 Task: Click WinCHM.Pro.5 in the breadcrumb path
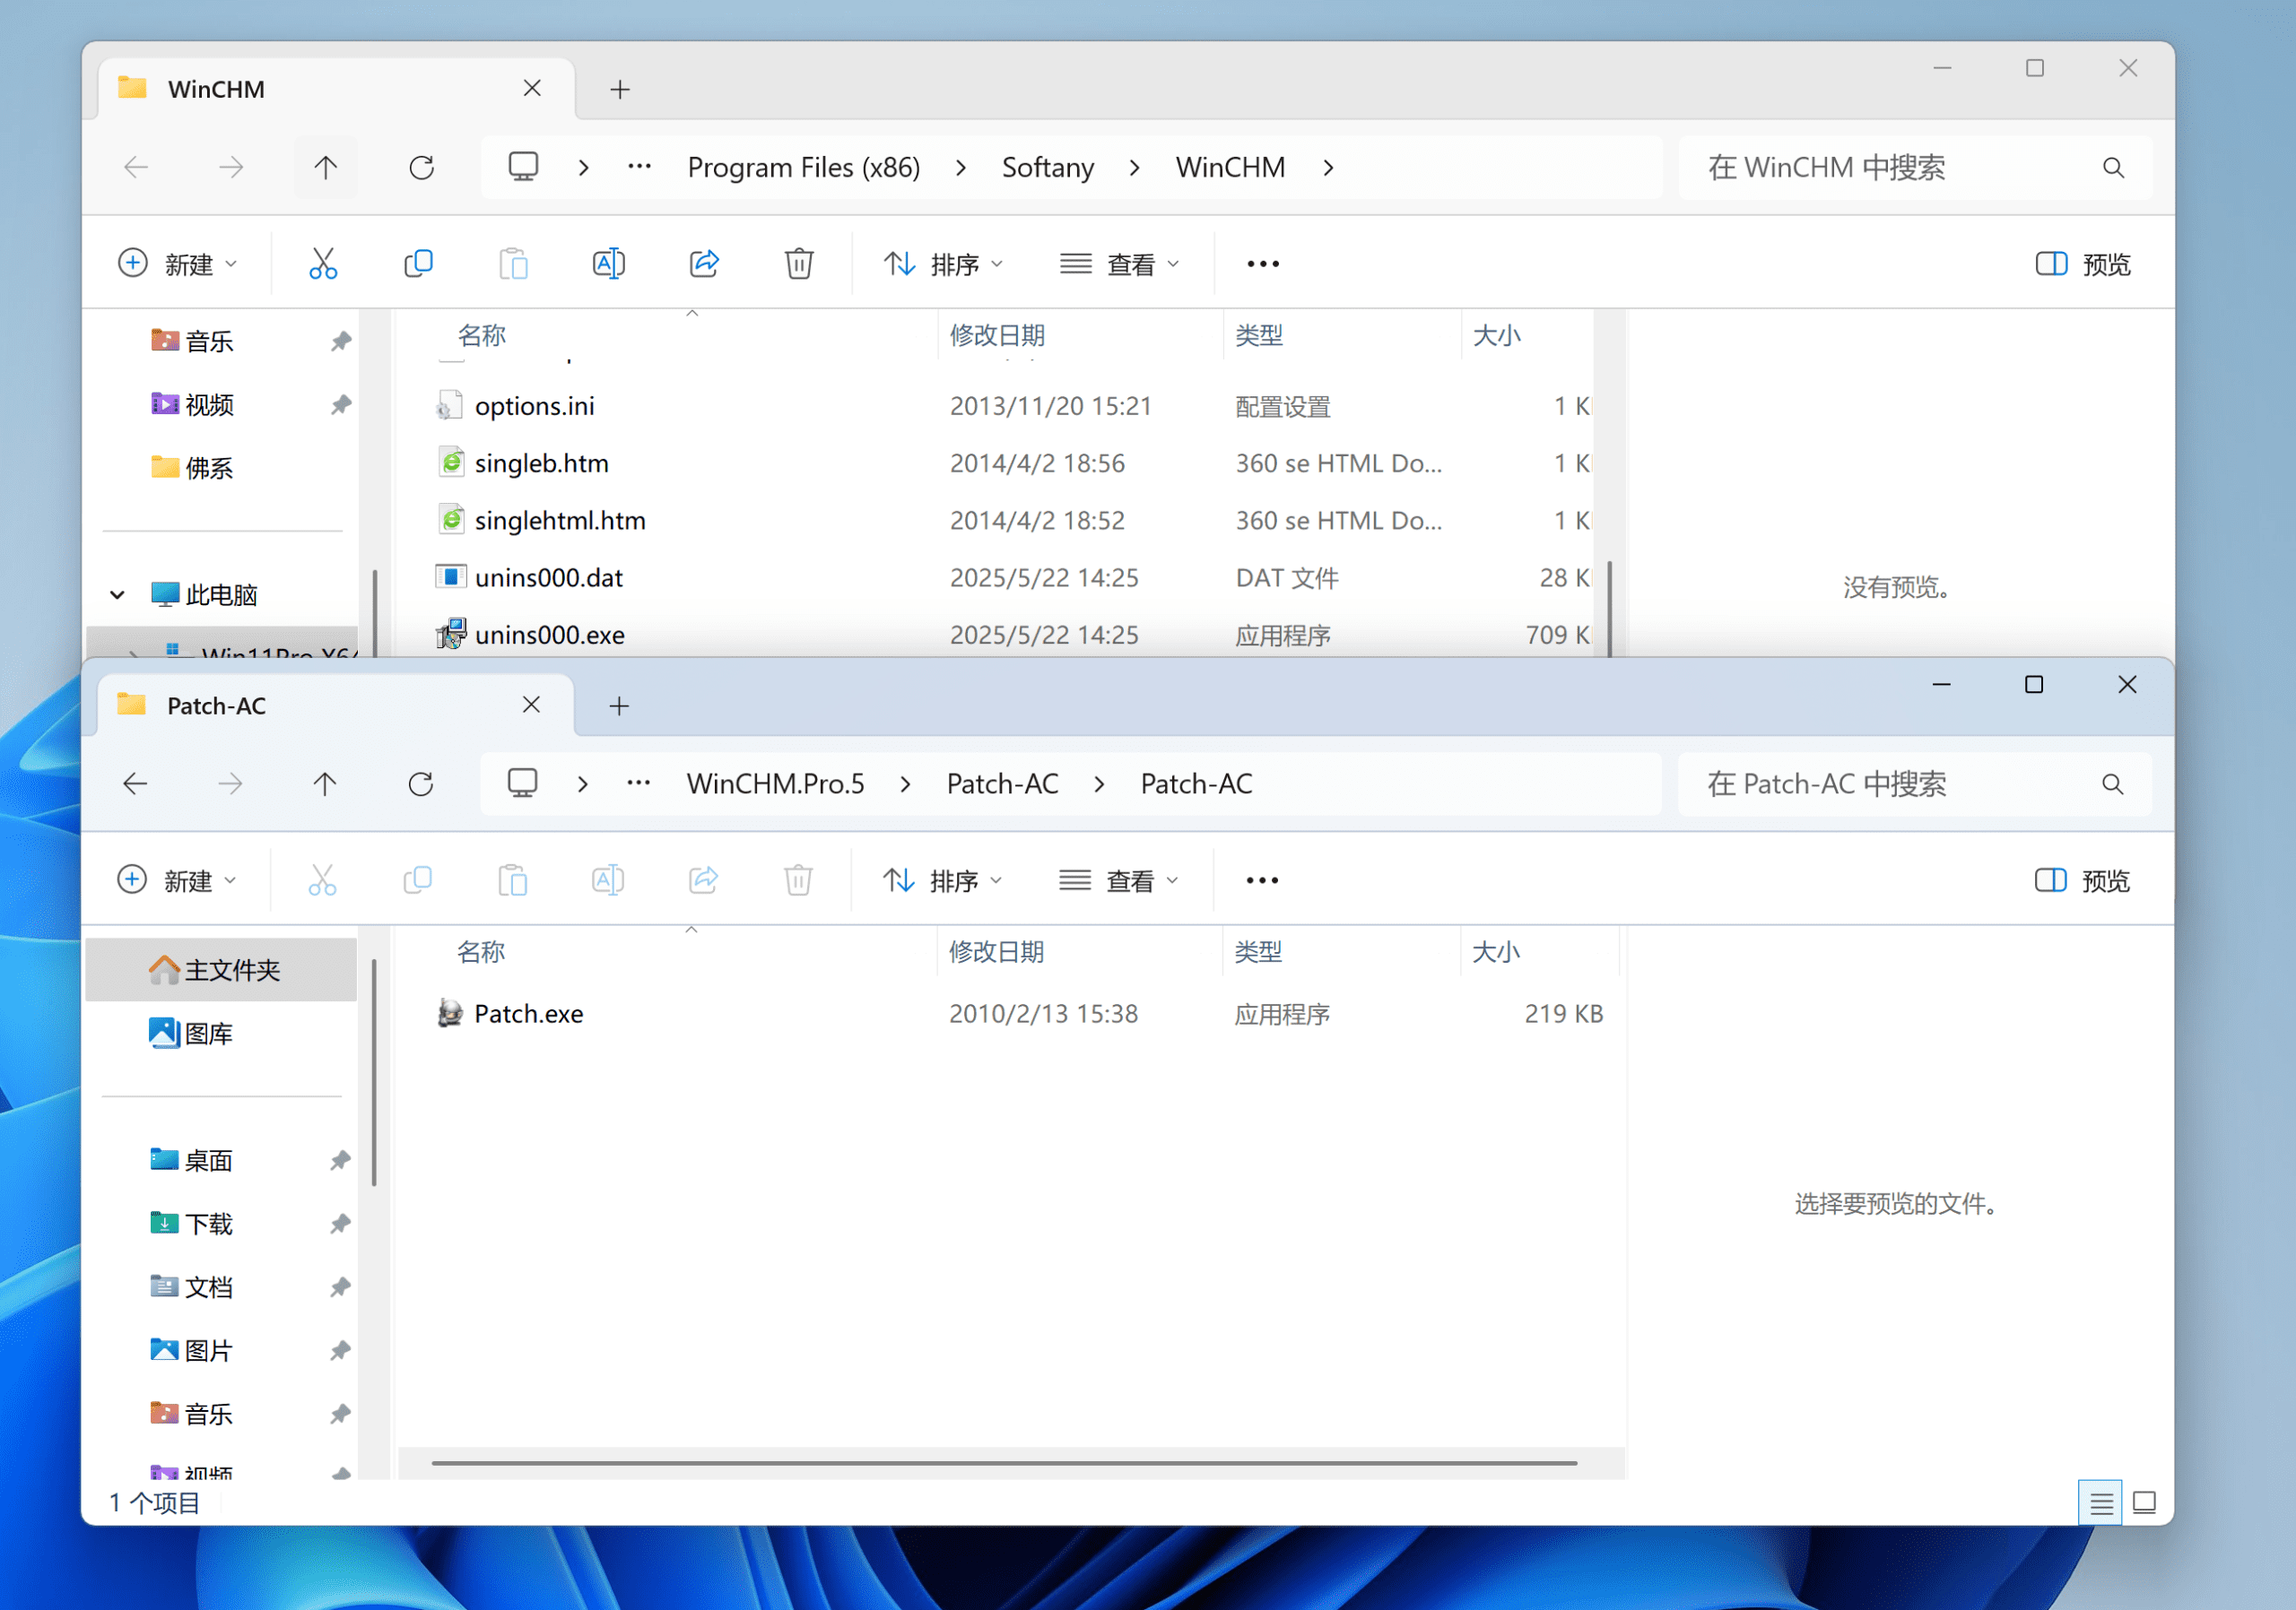coord(775,784)
